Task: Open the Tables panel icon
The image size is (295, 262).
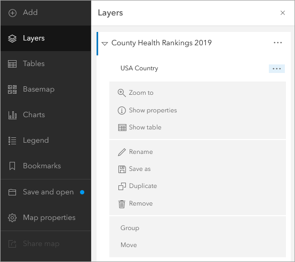Action: tap(12, 64)
